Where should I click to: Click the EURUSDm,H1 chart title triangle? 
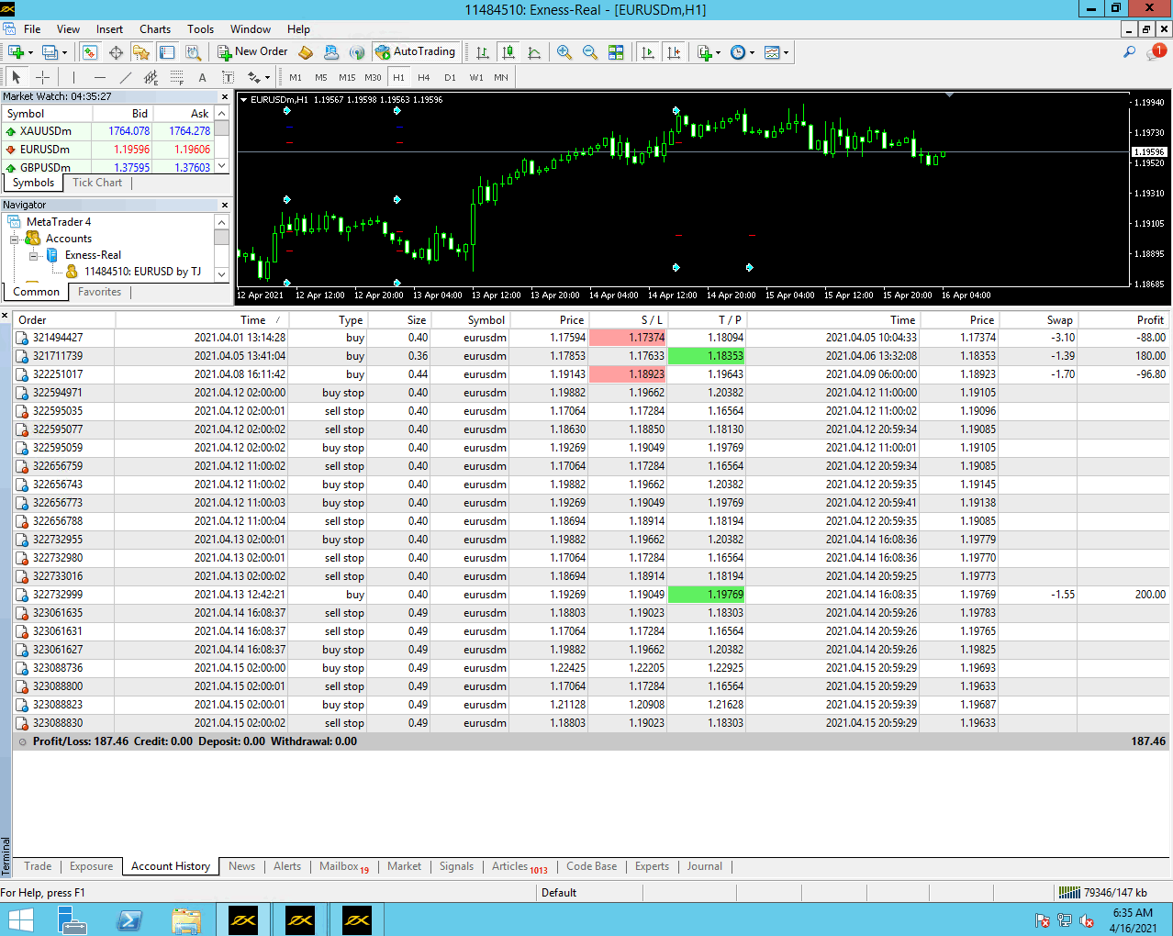pos(244,100)
